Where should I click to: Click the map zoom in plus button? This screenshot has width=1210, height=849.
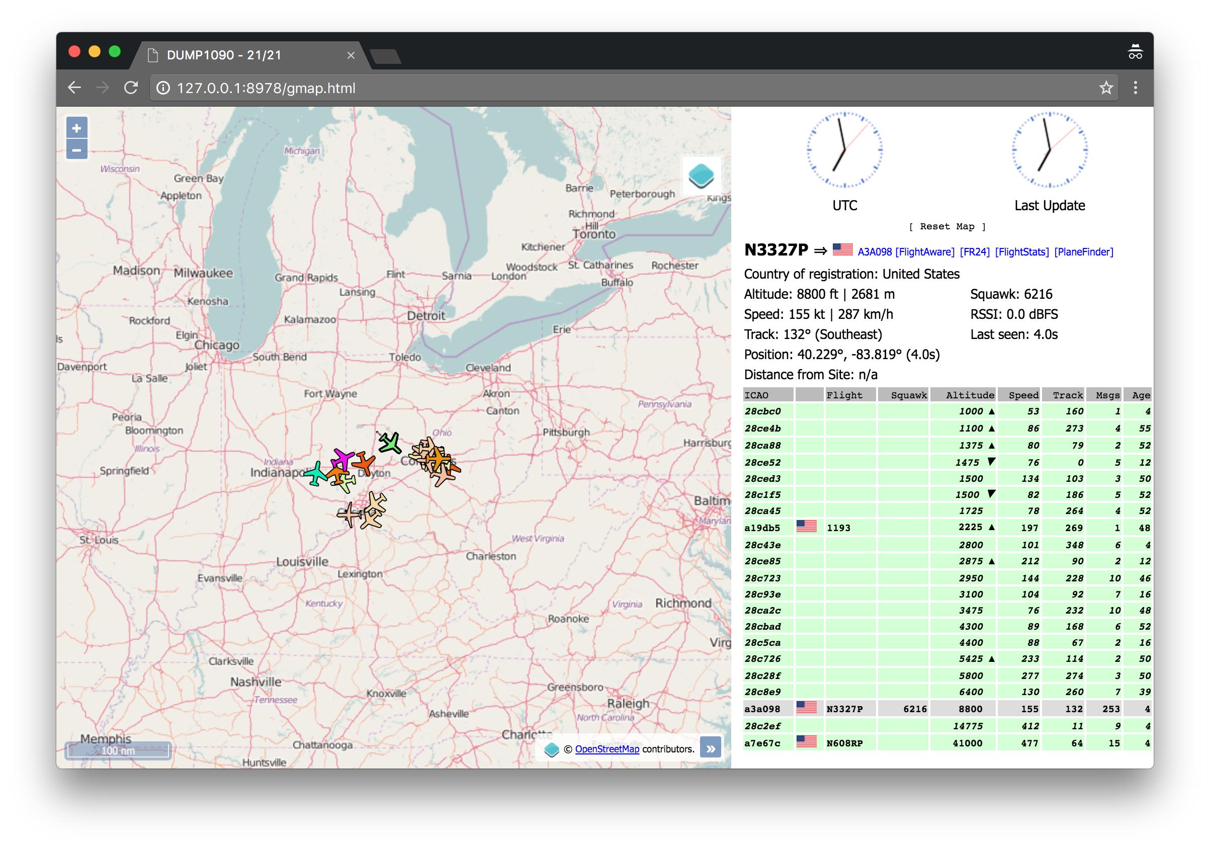(x=76, y=128)
